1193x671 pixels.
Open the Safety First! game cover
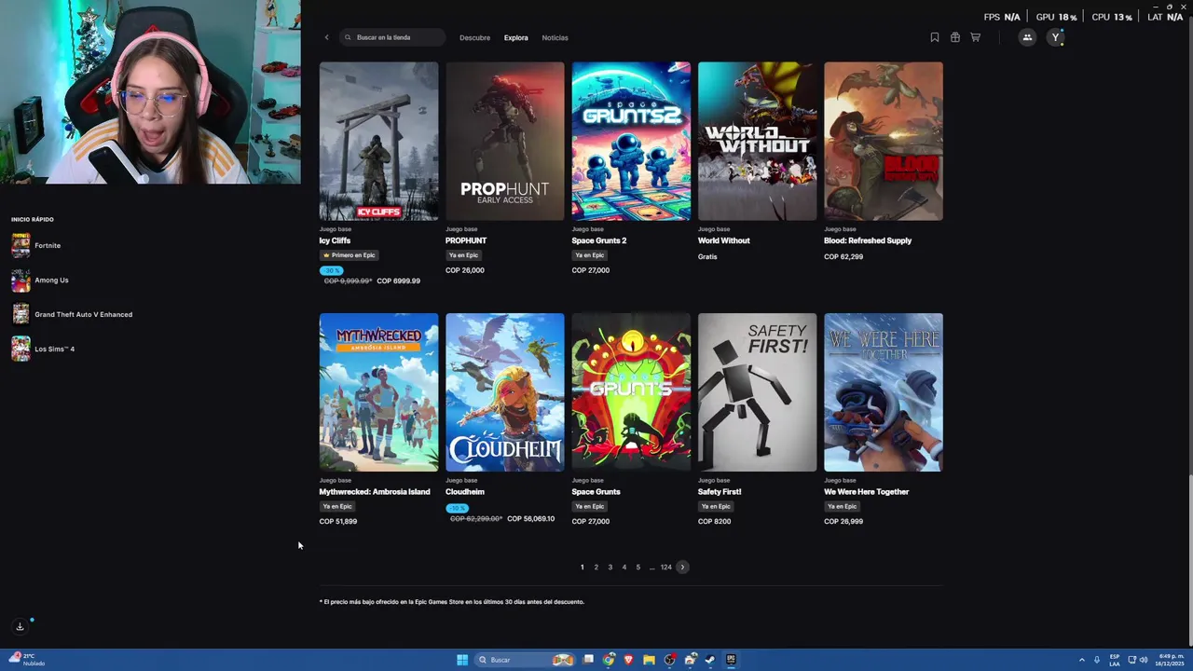pos(757,392)
